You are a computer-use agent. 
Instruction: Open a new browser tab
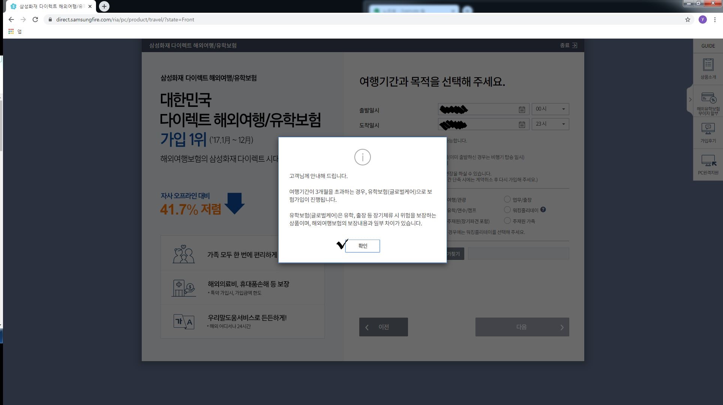coord(104,6)
